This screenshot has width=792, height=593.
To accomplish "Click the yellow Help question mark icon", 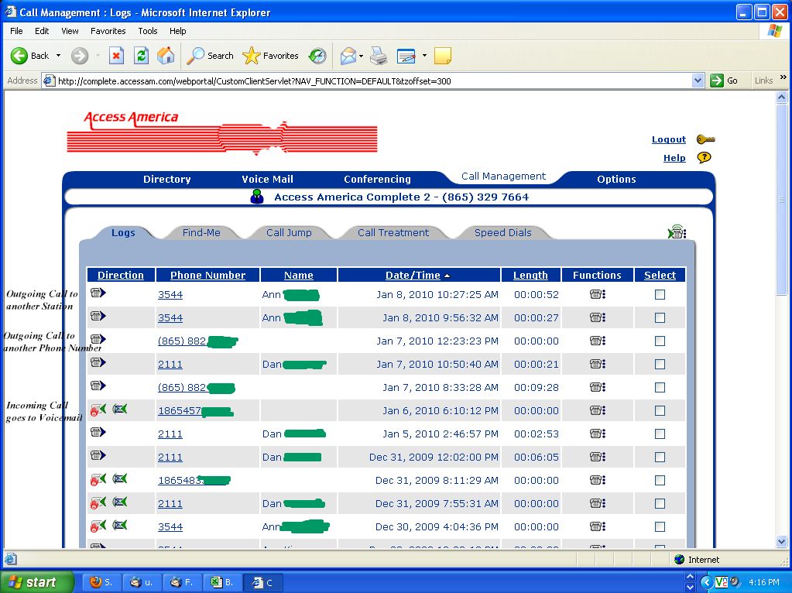I will click(704, 157).
